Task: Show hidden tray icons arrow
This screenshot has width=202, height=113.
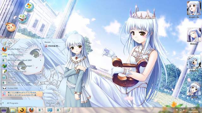Action: point(173,110)
